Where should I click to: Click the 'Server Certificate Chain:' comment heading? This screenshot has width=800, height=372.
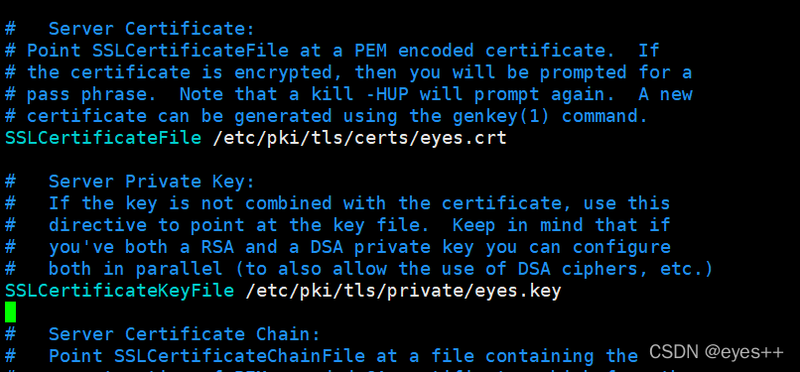(185, 335)
